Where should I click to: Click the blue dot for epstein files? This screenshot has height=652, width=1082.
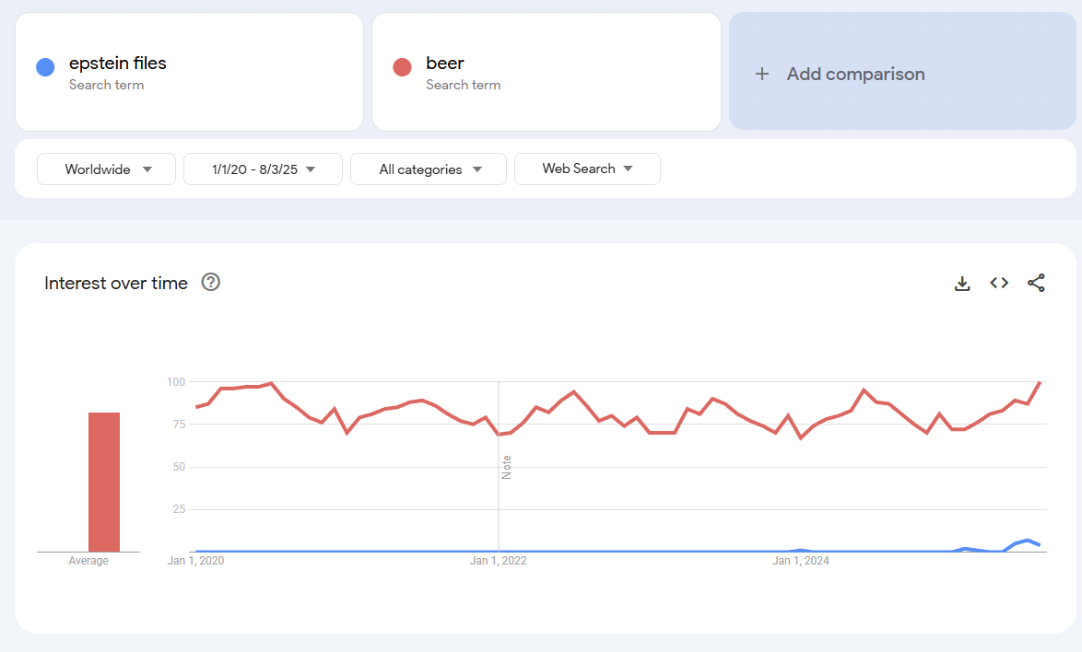click(45, 67)
